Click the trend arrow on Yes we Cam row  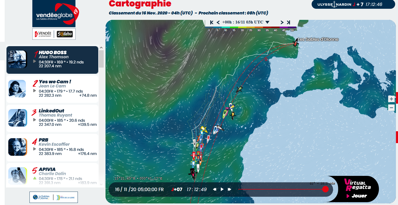pyautogui.click(x=35, y=91)
